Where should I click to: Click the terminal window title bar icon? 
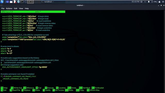(x=2, y=5)
